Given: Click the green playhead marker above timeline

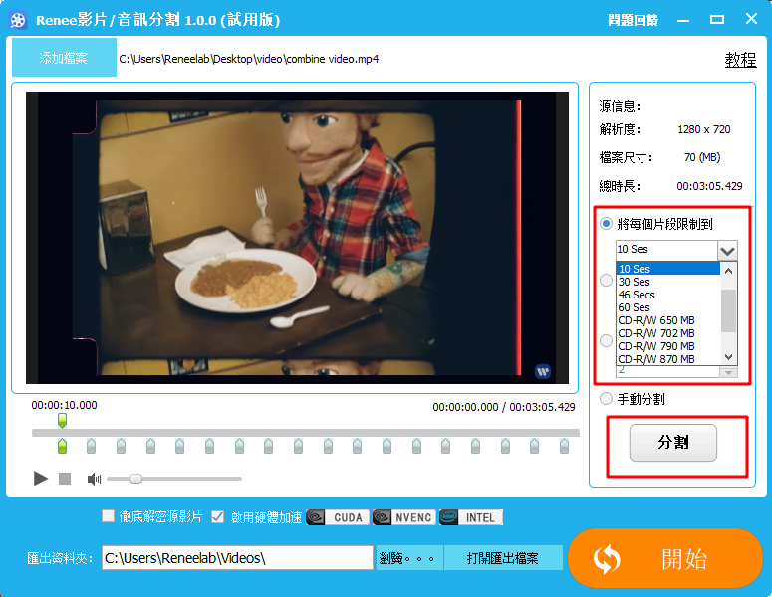Looking at the screenshot, I should [x=62, y=421].
